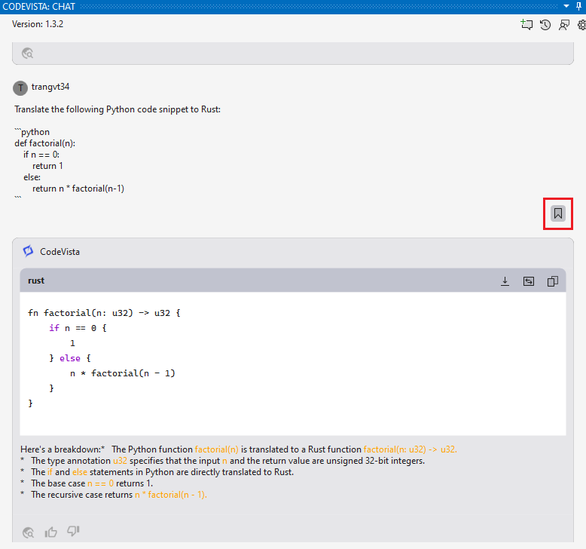The image size is (586, 549).
Task: Click the line 'fn factorial(n: u32) -> u32 {'
Action: [x=104, y=313]
